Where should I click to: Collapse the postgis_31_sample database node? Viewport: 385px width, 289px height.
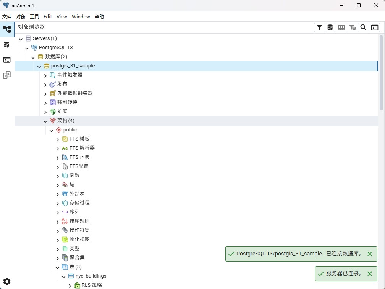[39, 66]
